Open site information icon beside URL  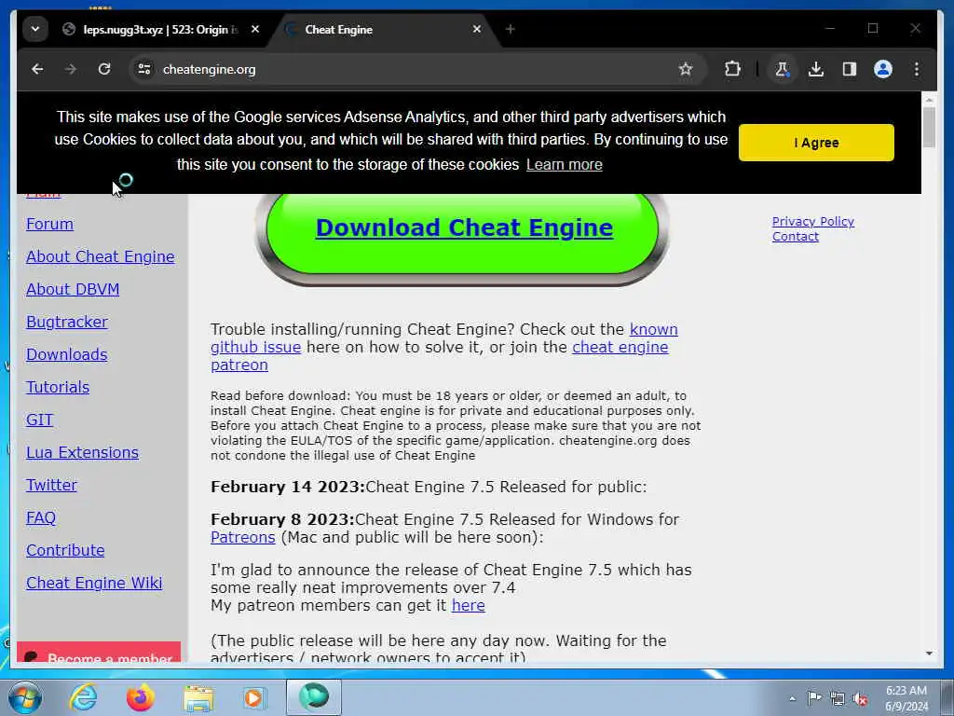(144, 69)
